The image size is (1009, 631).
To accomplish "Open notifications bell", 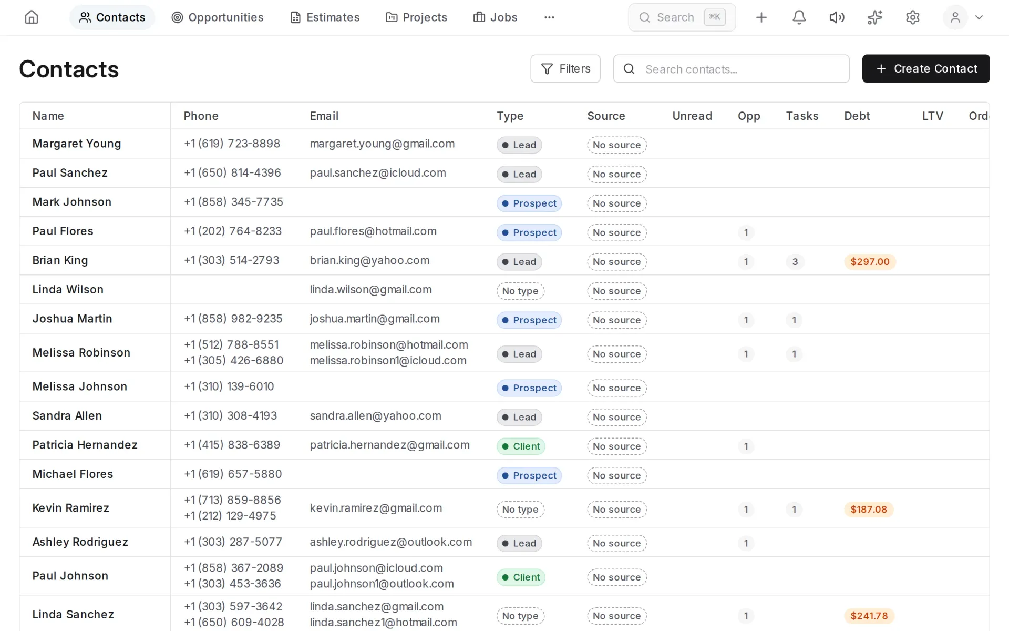I will (x=799, y=17).
